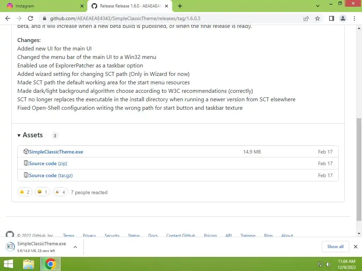Open the Terms footer link
Screen dimensions: 362x271
tap(69, 235)
